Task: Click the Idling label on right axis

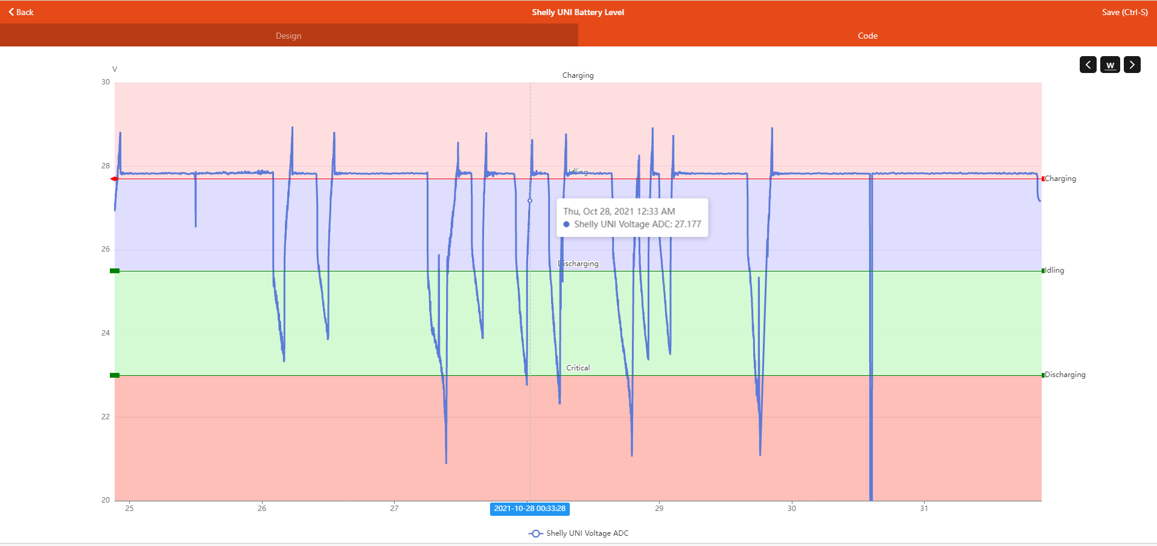Action: point(1054,270)
